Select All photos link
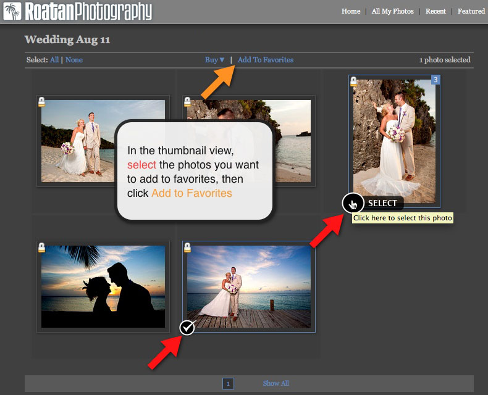488x395 pixels. tap(54, 60)
